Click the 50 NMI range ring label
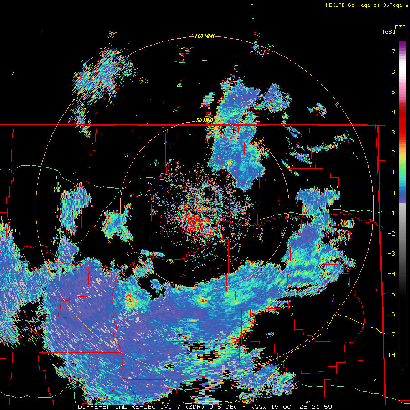Screen dimensions: 410x410 (204, 121)
